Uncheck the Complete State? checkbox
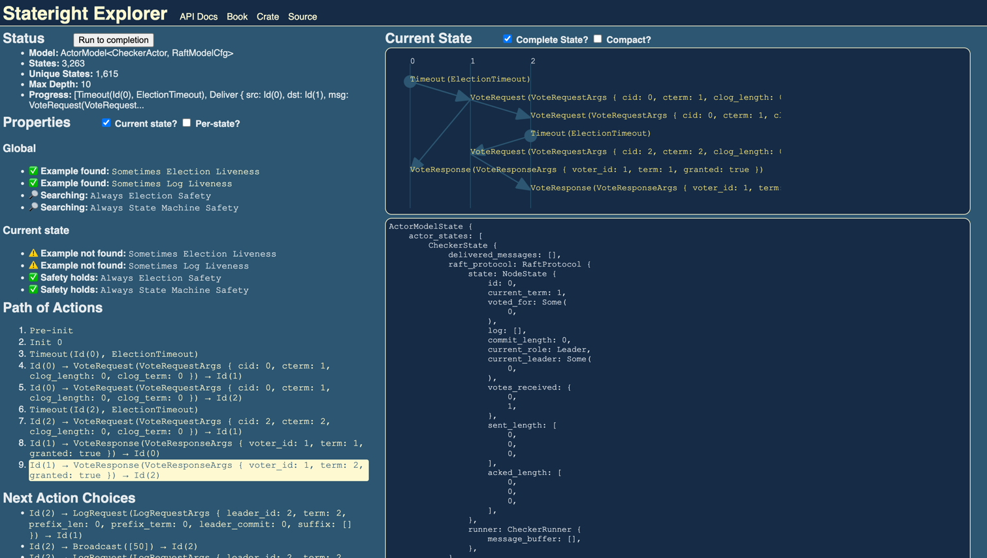987x558 pixels. tap(508, 39)
